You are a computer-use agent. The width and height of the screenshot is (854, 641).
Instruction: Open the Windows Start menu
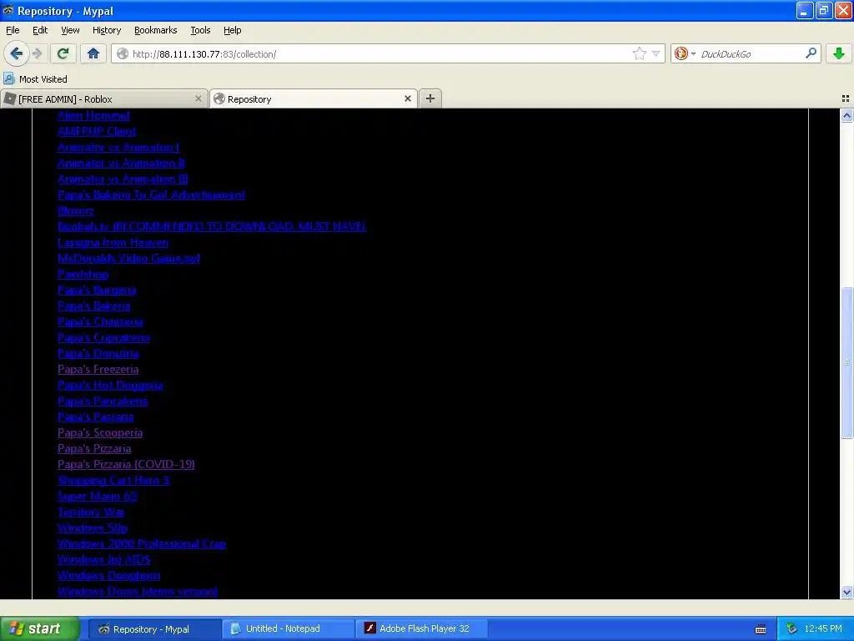pos(40,628)
